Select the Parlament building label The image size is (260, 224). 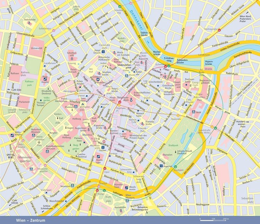click(x=24, y=102)
